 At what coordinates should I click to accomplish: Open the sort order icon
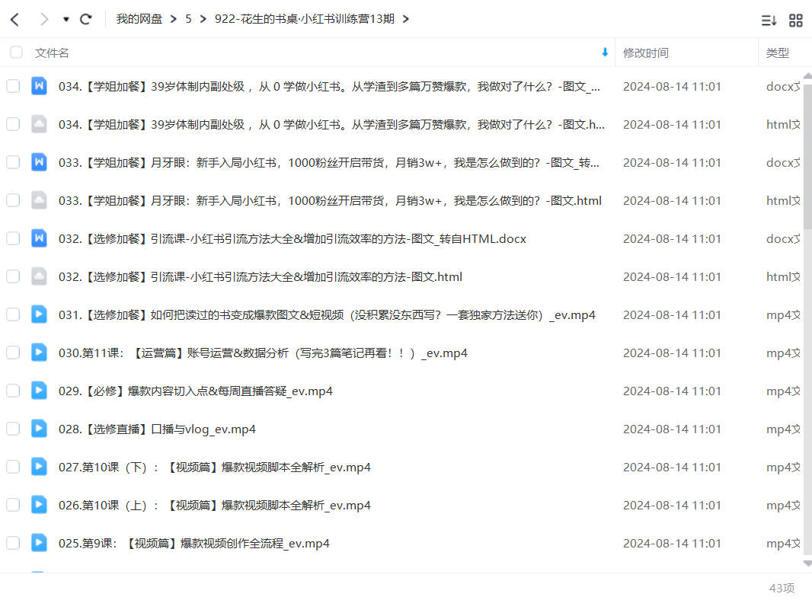[769, 21]
